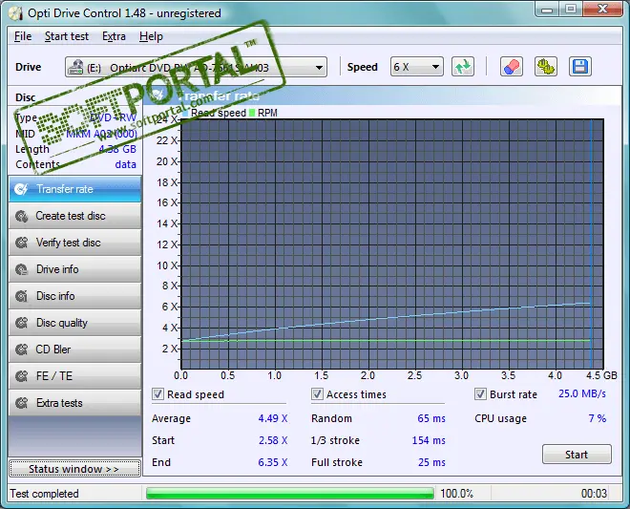630x509 pixels.
Task: Expand the Drive selection dropdown
Action: (319, 67)
